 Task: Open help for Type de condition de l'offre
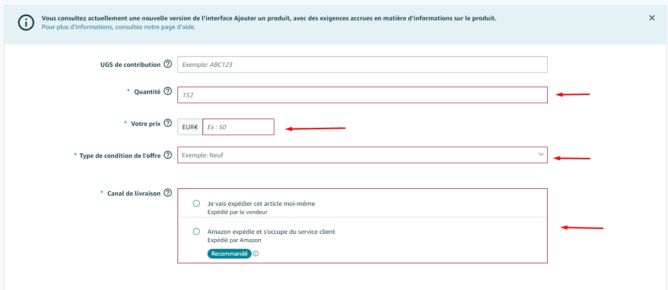168,155
